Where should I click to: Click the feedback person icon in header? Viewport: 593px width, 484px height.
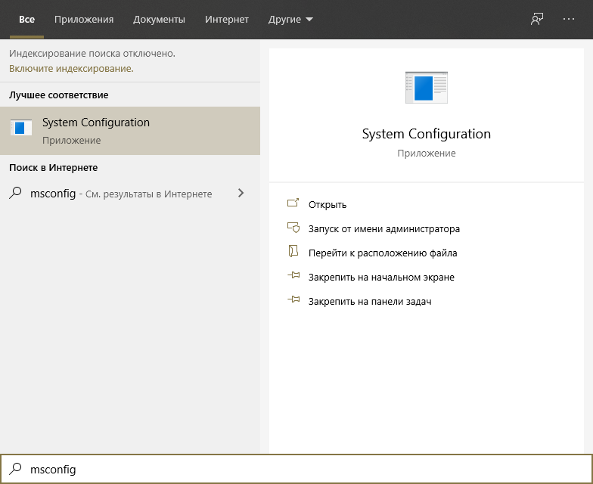537,19
